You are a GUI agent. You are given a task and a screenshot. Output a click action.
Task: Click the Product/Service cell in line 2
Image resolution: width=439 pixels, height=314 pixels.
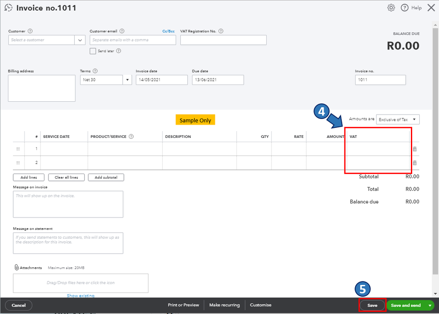click(125, 163)
